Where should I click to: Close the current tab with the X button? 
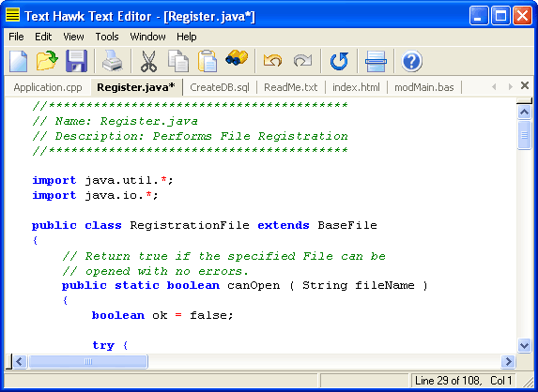coord(525,85)
